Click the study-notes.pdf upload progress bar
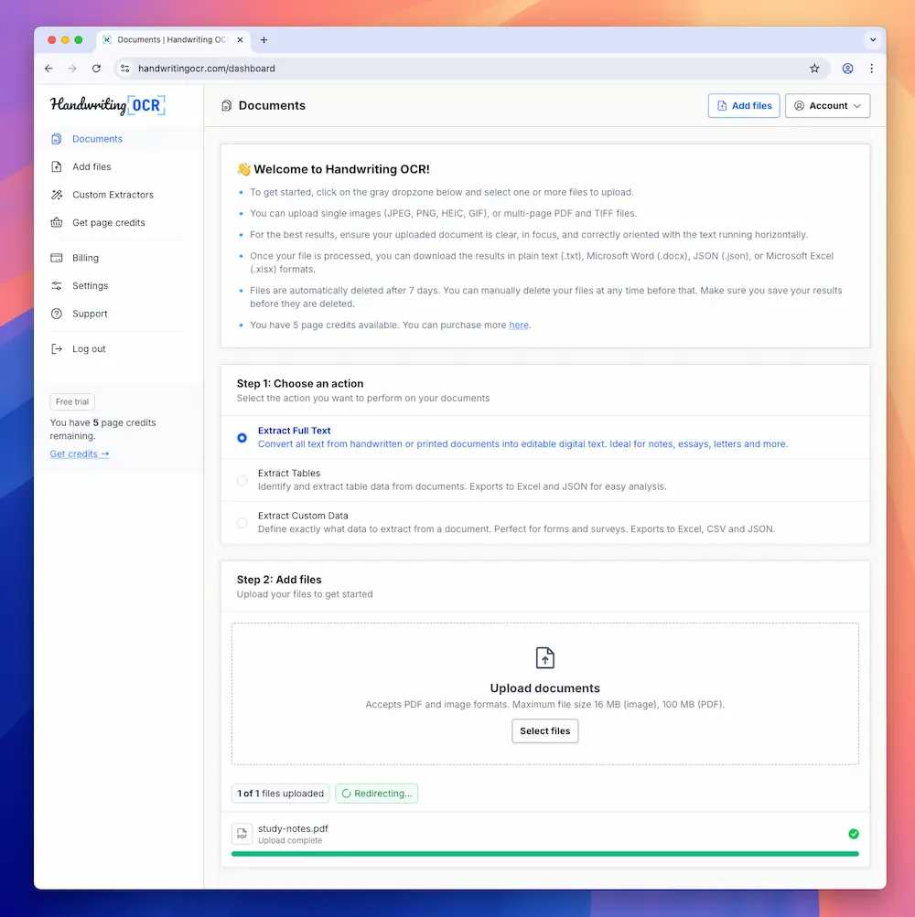 click(544, 854)
